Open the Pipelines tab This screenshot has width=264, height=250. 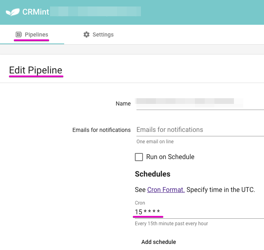click(x=32, y=34)
